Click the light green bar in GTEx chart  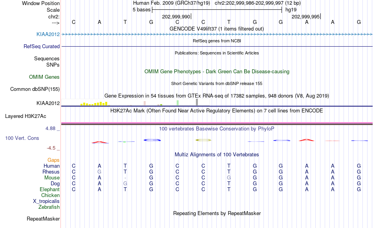pyautogui.click(x=178, y=103)
